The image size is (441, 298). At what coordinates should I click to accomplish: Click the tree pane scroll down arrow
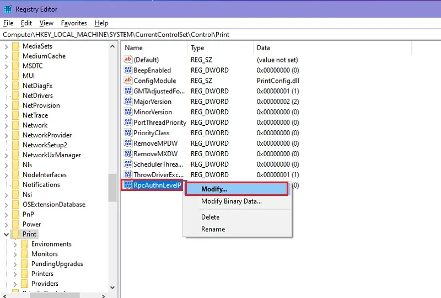click(x=112, y=288)
